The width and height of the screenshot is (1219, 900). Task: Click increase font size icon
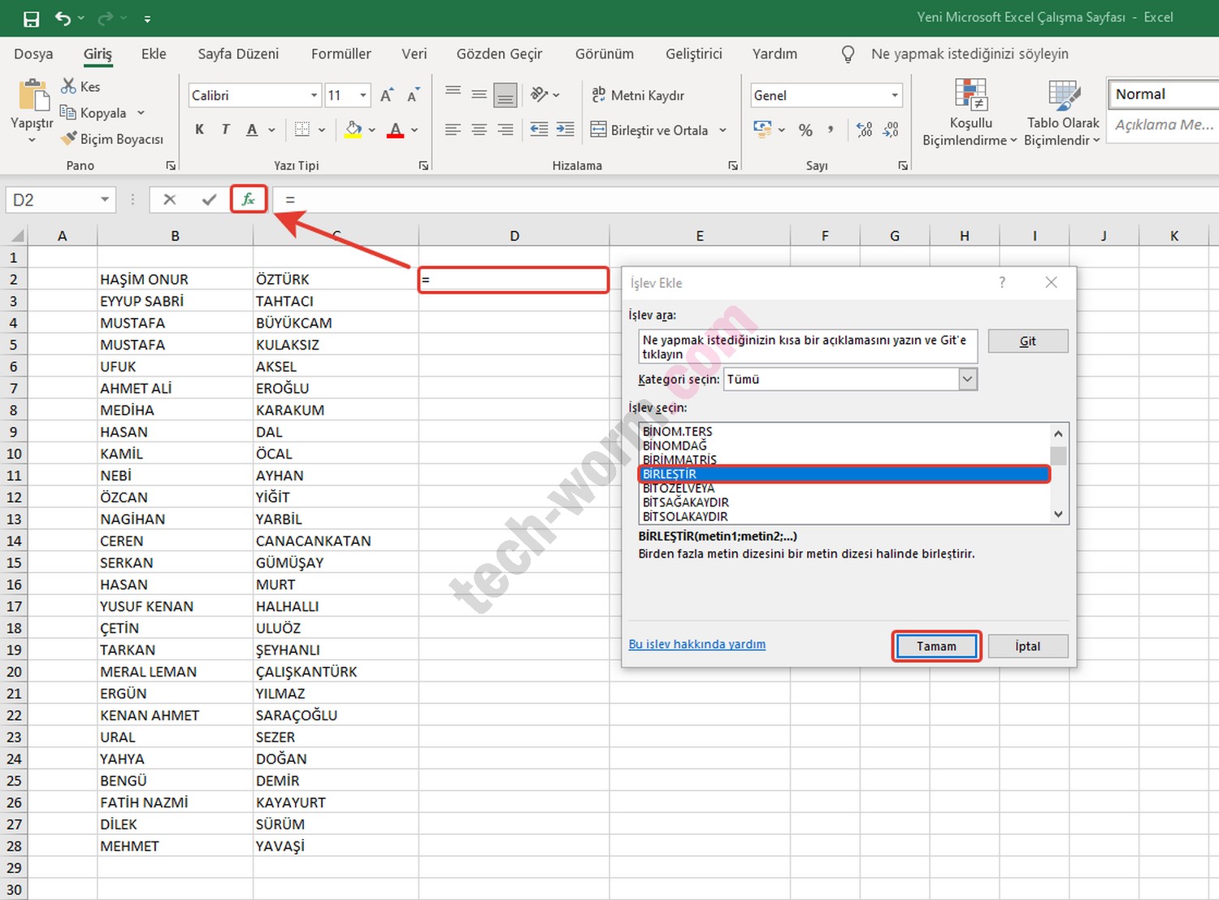click(387, 95)
